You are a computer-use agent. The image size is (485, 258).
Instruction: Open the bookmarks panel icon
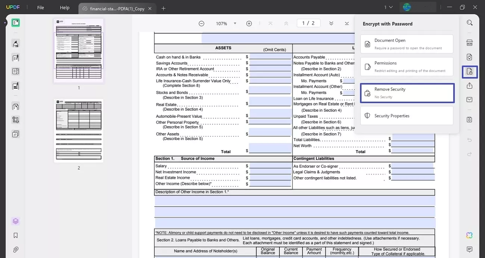[15, 235]
